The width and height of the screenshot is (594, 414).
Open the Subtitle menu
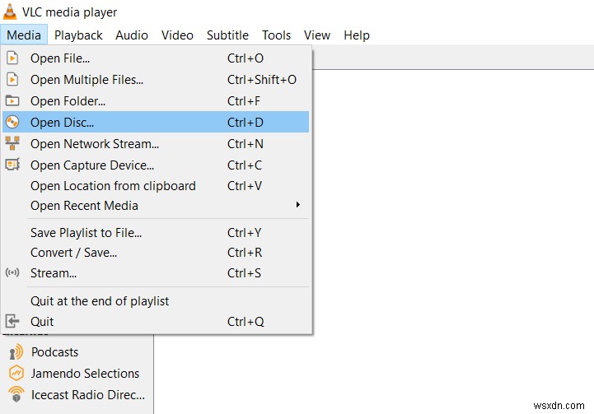point(227,35)
